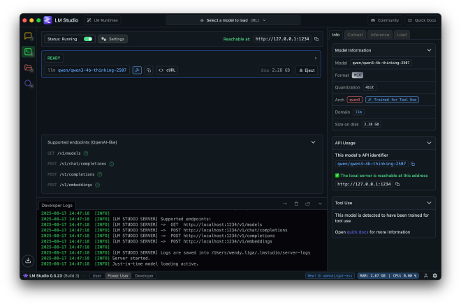
Task: Click the New openai/gpt-oss badge
Action: tap(330, 276)
